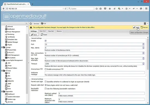150x105 pixels.
Task: Switch to the Ban list tab
Action: pos(51,31)
